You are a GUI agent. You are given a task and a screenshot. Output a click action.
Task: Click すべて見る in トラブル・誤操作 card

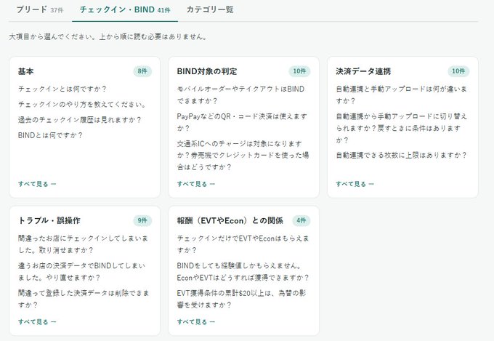(x=37, y=322)
